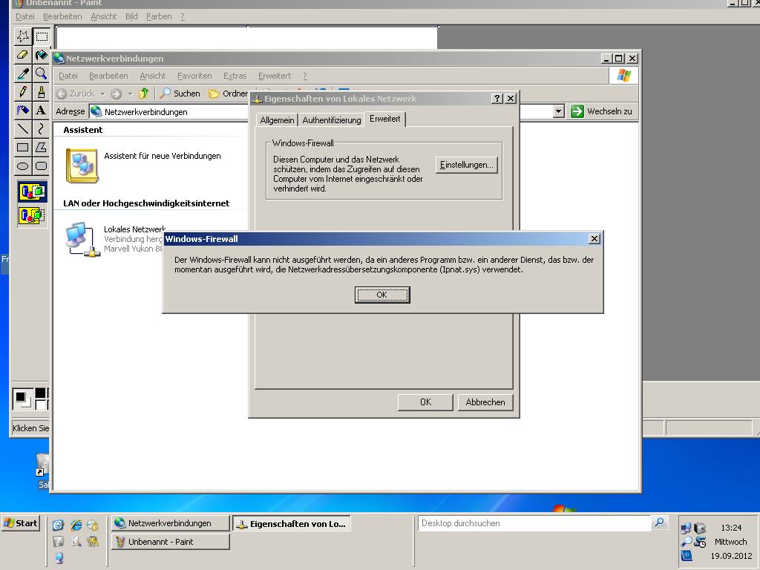Click the Ordner toolbar button
Screen dimensions: 760x570
coord(228,93)
